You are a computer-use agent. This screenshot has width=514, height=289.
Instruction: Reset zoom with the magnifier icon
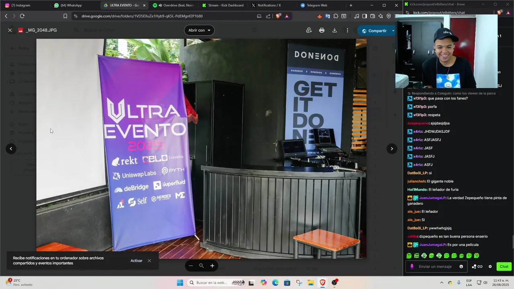pyautogui.click(x=202, y=265)
